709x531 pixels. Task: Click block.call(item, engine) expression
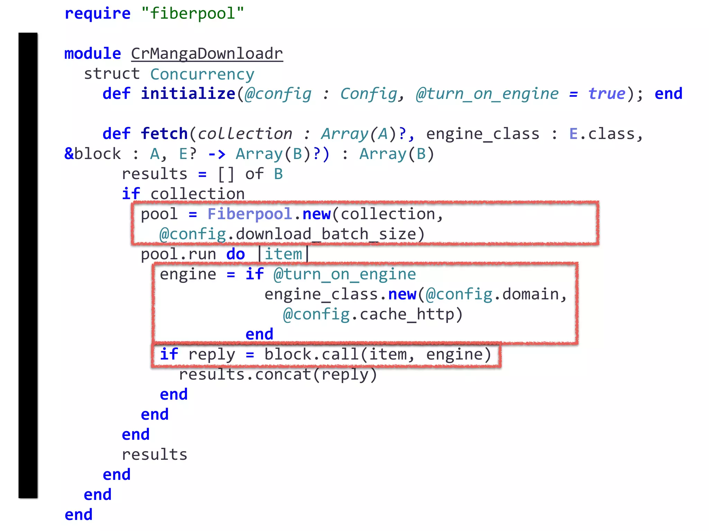[378, 354]
